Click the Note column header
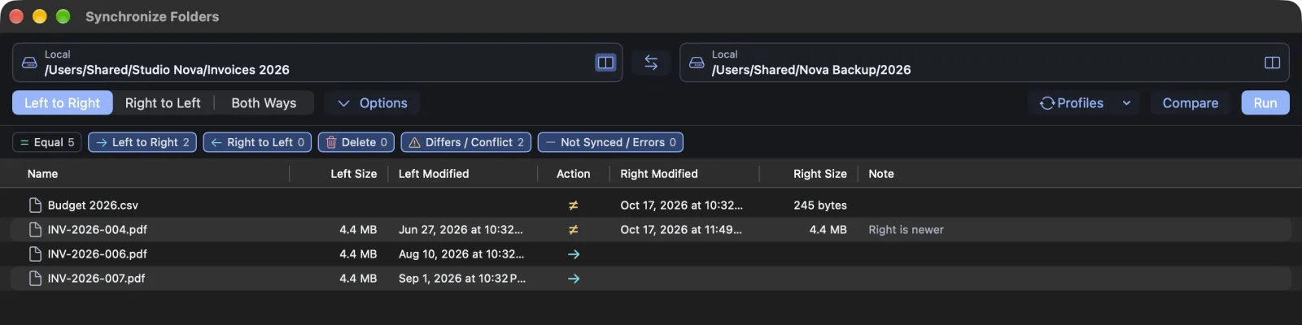 click(881, 174)
